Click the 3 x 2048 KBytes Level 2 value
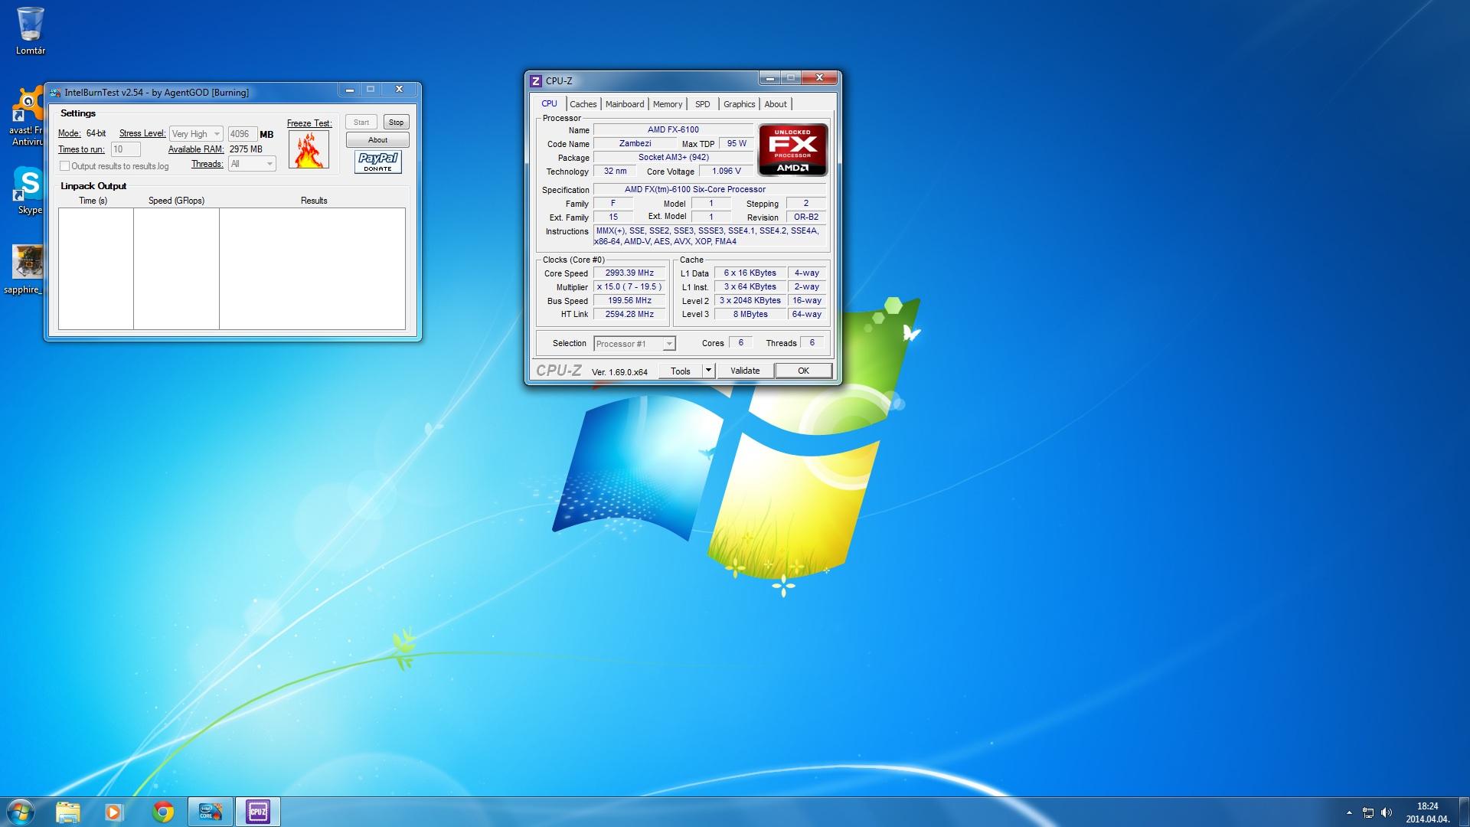Image resolution: width=1470 pixels, height=827 pixels. (x=750, y=300)
